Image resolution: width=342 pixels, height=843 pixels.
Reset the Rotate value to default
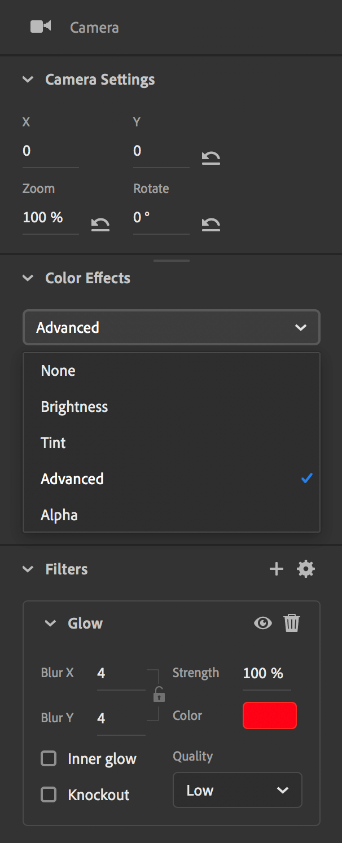[210, 224]
